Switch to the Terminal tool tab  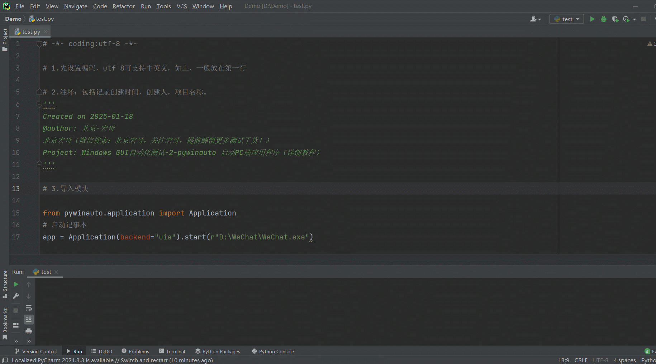click(x=172, y=351)
